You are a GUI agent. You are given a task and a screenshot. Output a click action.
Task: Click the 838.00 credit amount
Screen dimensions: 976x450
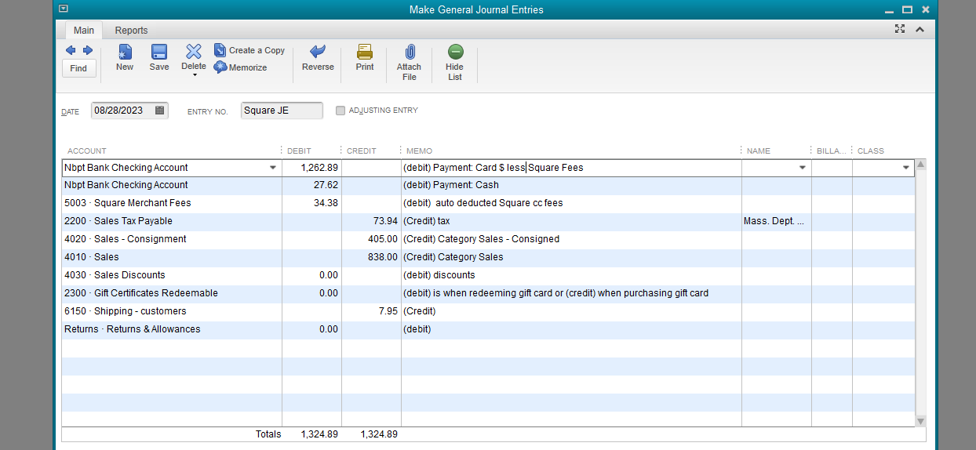tap(383, 257)
